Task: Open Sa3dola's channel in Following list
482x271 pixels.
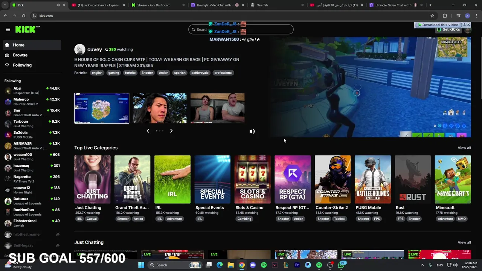Action: (32, 135)
